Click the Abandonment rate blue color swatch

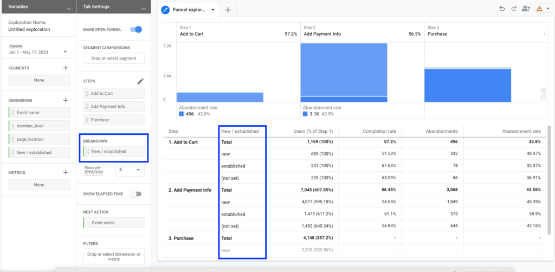[x=181, y=114]
